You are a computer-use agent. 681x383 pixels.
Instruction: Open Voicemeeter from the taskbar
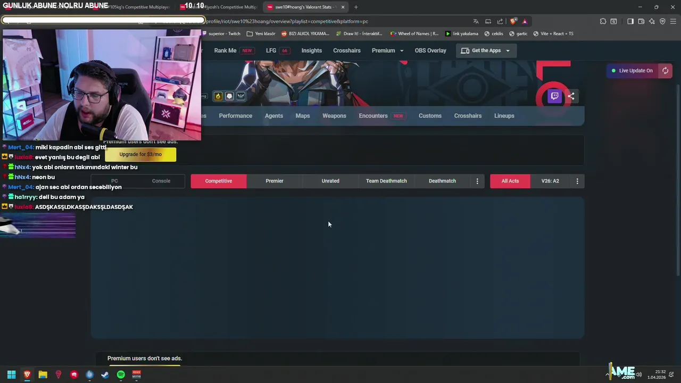pyautogui.click(x=137, y=374)
